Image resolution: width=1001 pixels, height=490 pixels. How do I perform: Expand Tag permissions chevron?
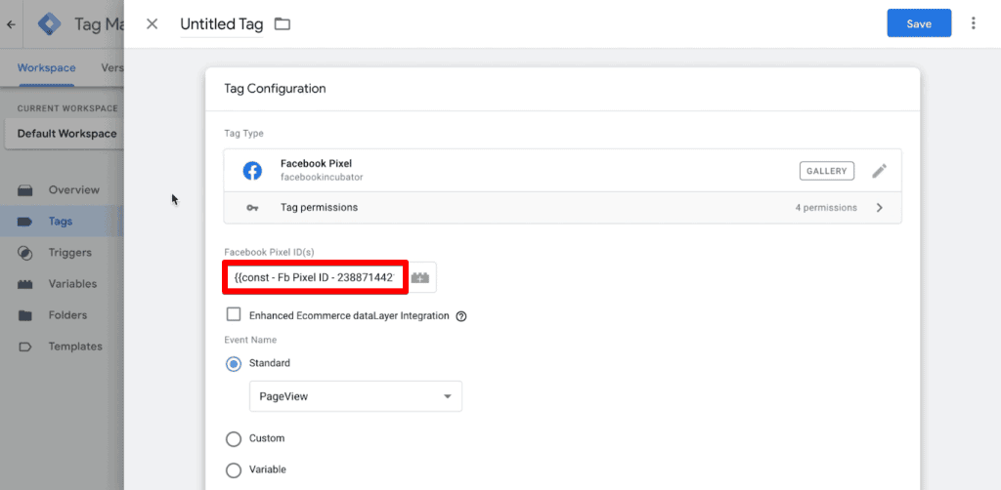click(880, 208)
